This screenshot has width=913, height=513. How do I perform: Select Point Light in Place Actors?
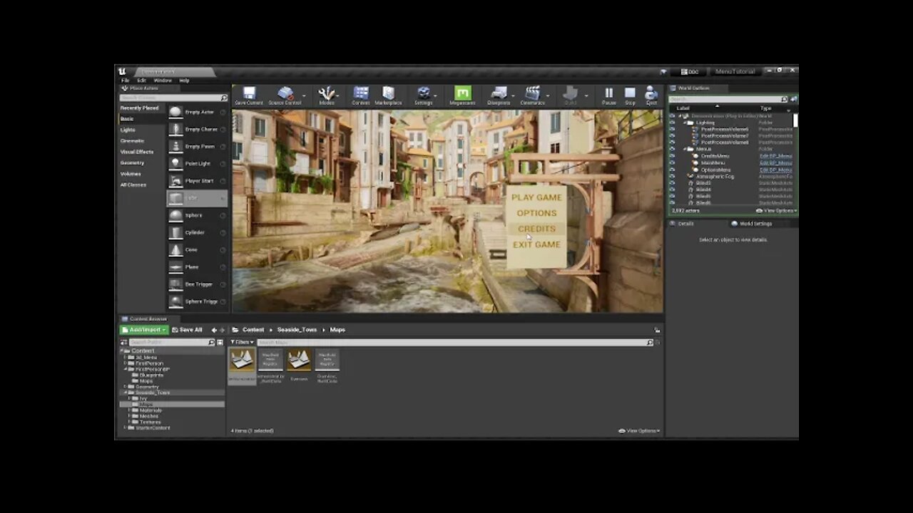pyautogui.click(x=198, y=163)
